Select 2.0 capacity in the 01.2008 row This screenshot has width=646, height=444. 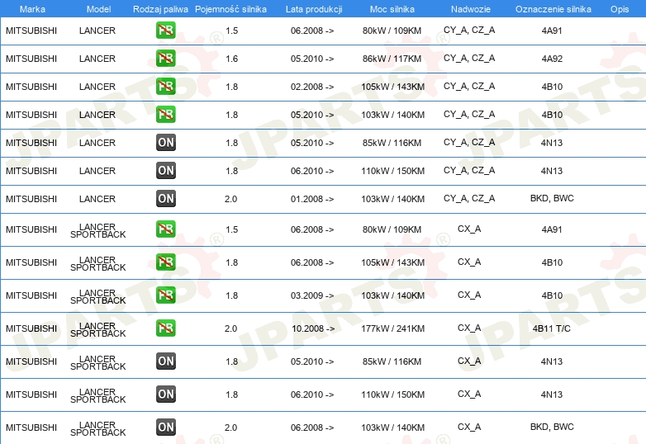230,199
